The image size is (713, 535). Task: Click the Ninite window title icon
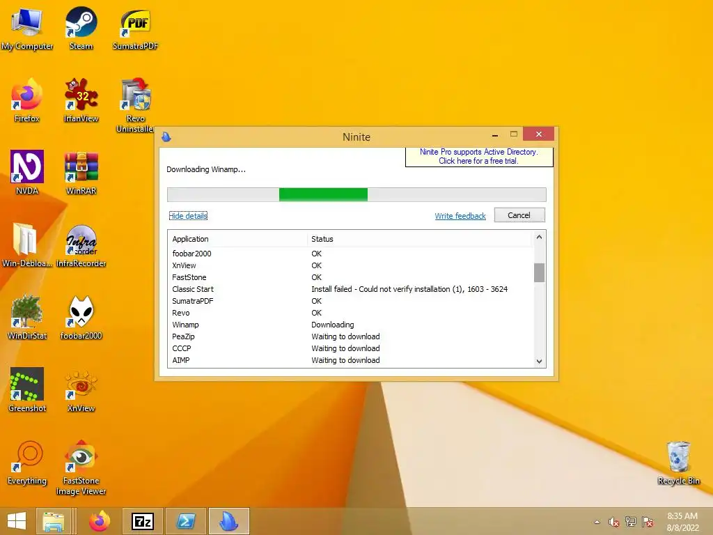166,137
